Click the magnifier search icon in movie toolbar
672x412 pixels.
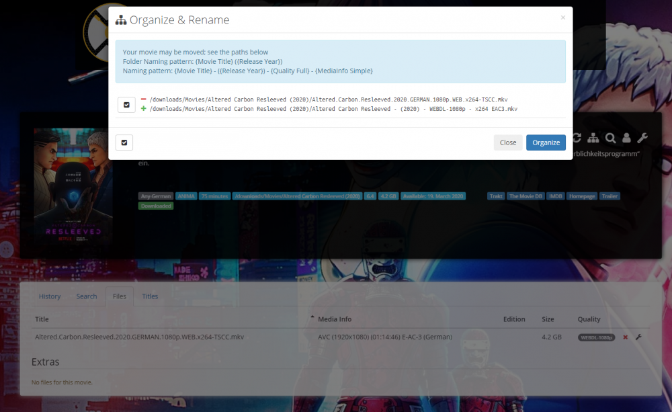point(610,138)
